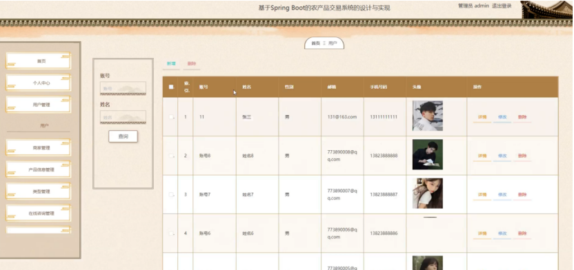
Task: Open the 首页 sidebar menu item
Action: [39, 61]
